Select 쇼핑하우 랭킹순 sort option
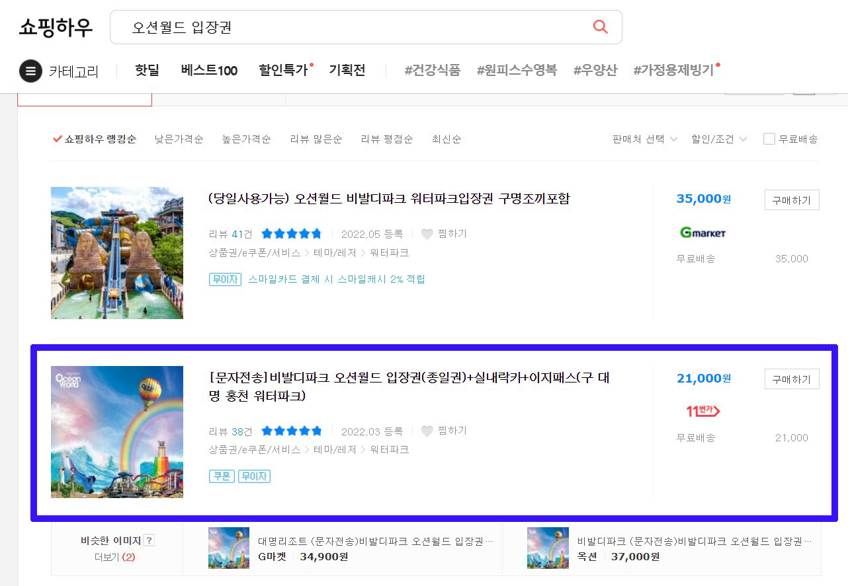This screenshot has width=848, height=586. pyautogui.click(x=95, y=139)
